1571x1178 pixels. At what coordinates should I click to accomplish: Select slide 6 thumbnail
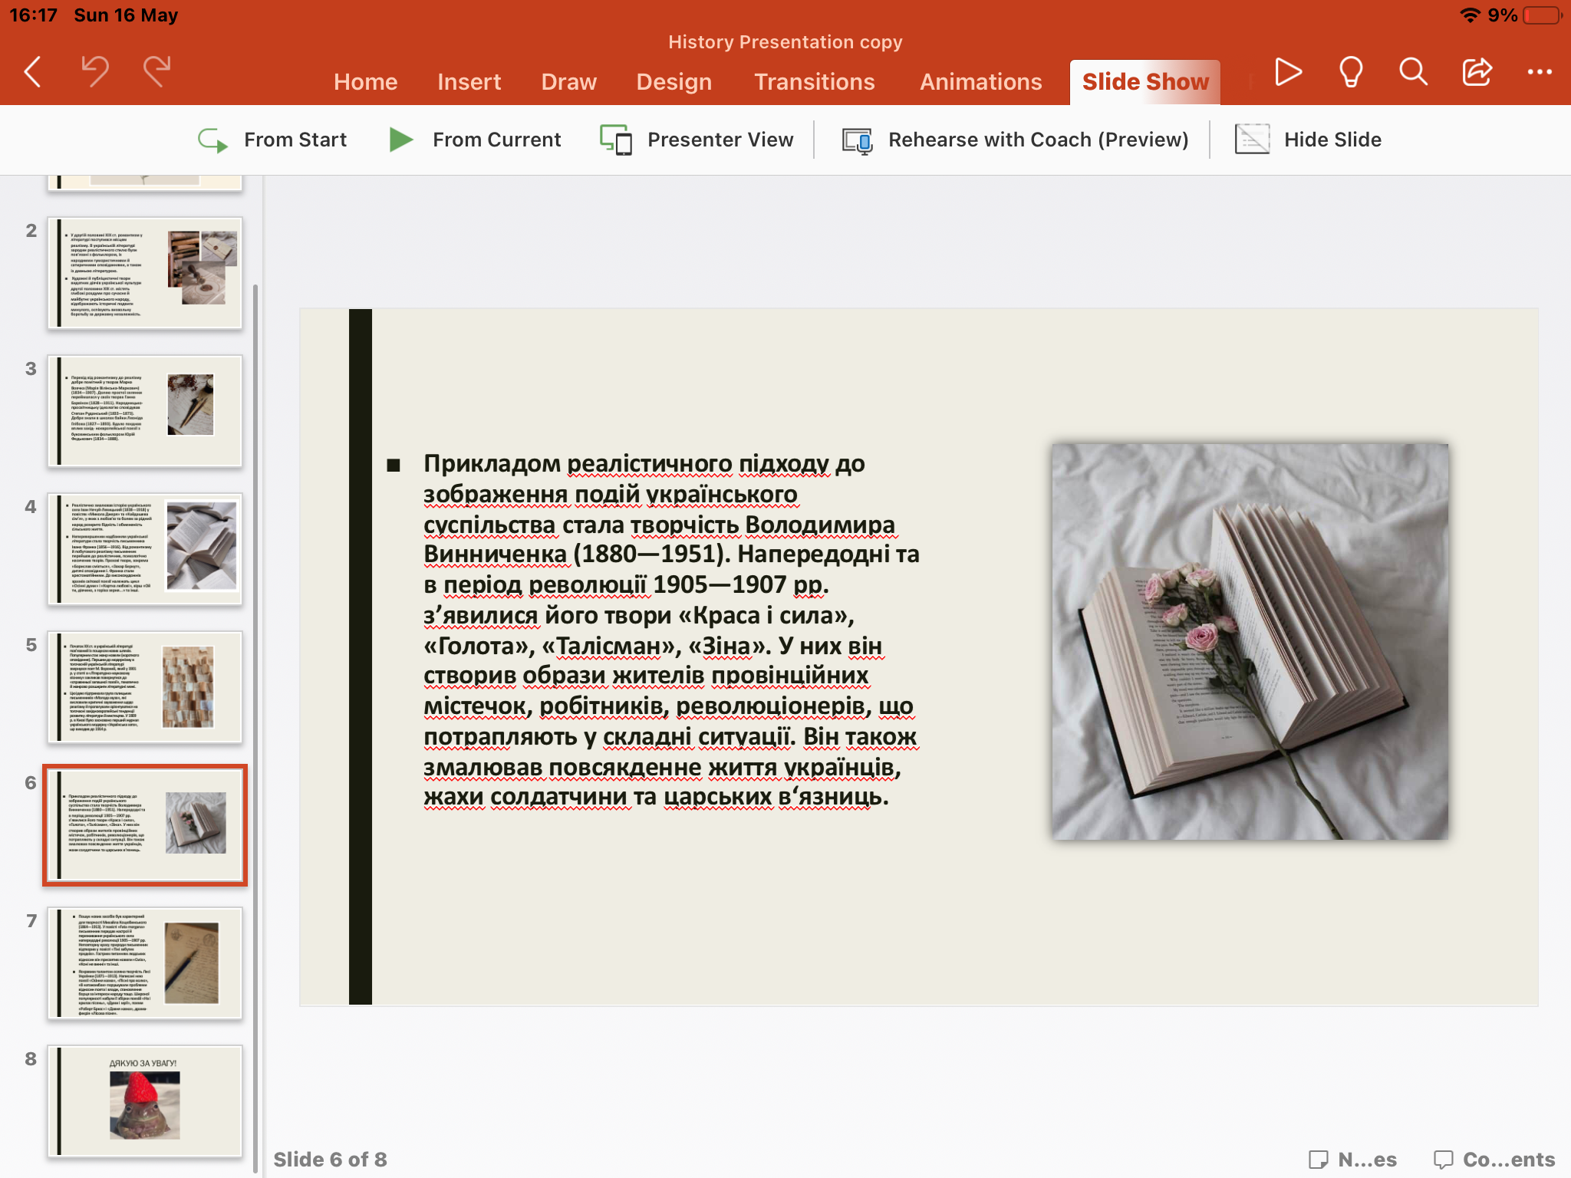pyautogui.click(x=145, y=825)
